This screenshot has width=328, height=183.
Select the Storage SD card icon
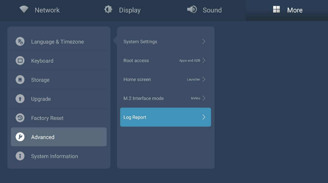pyautogui.click(x=20, y=80)
